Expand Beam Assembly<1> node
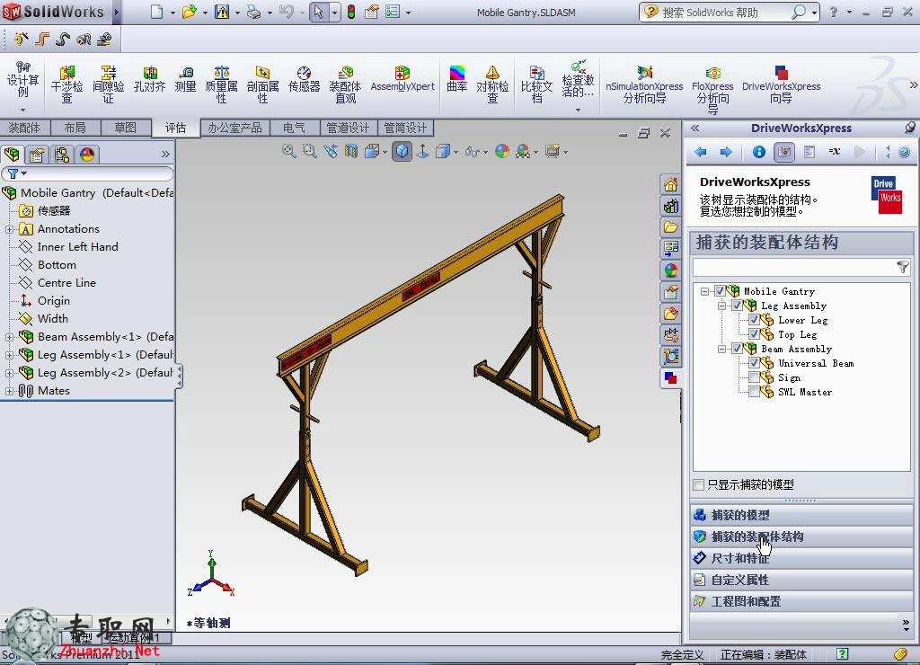Viewport: 920px width, 665px height. click(9, 337)
